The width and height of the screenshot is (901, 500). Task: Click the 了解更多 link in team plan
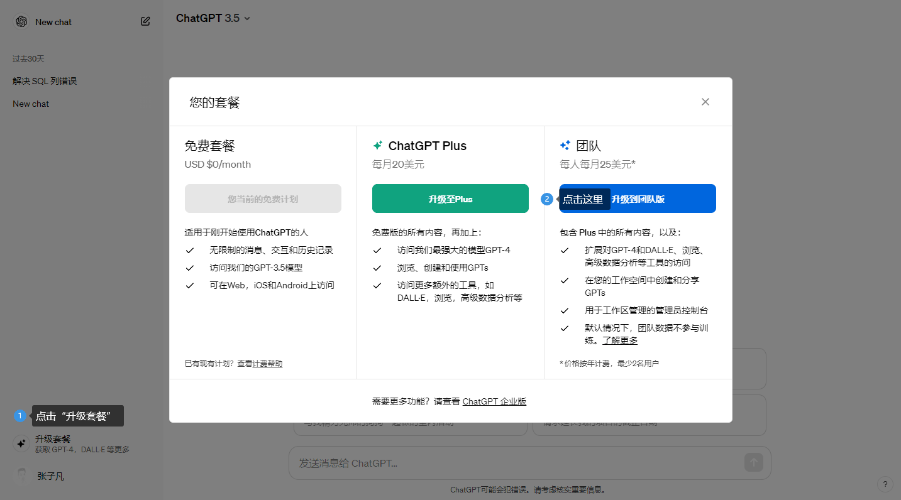tap(621, 340)
